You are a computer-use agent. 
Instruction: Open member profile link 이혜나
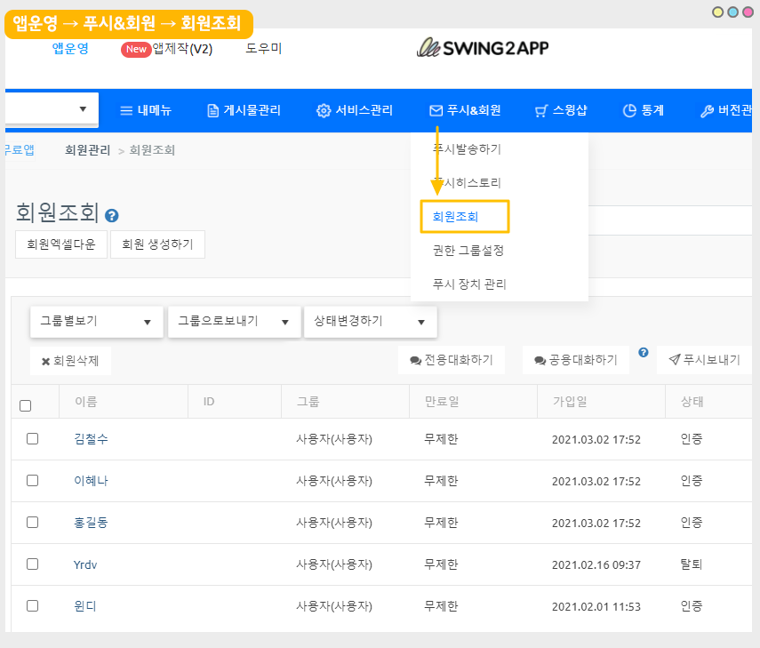coord(91,481)
